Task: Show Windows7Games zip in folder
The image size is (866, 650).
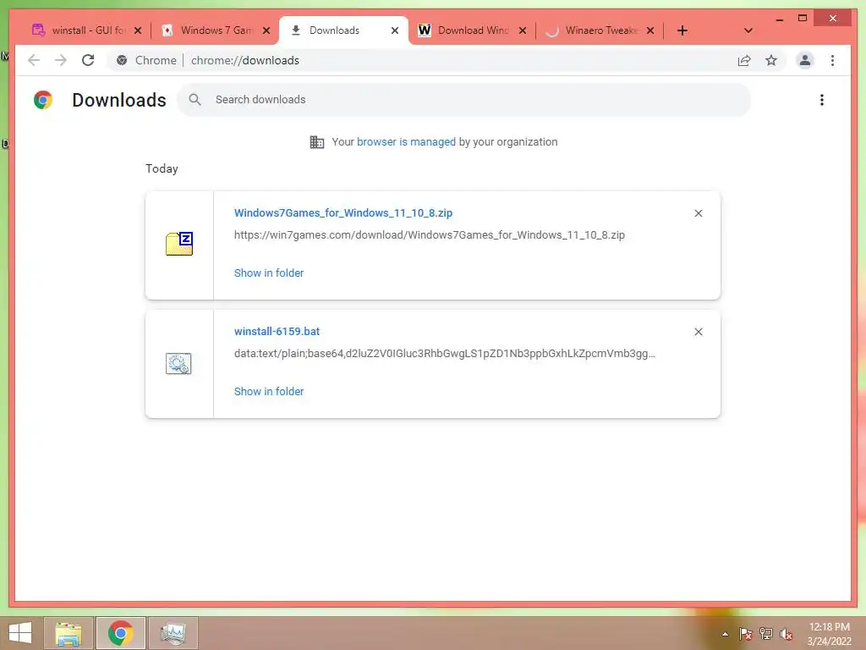Action: tap(269, 273)
